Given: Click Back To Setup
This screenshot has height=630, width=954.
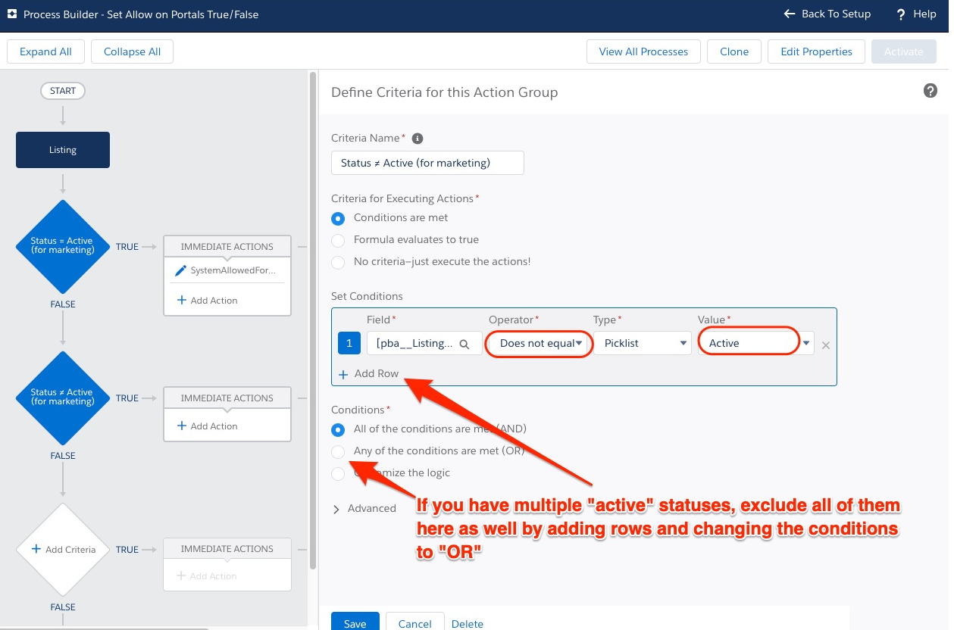Looking at the screenshot, I should pyautogui.click(x=827, y=14).
